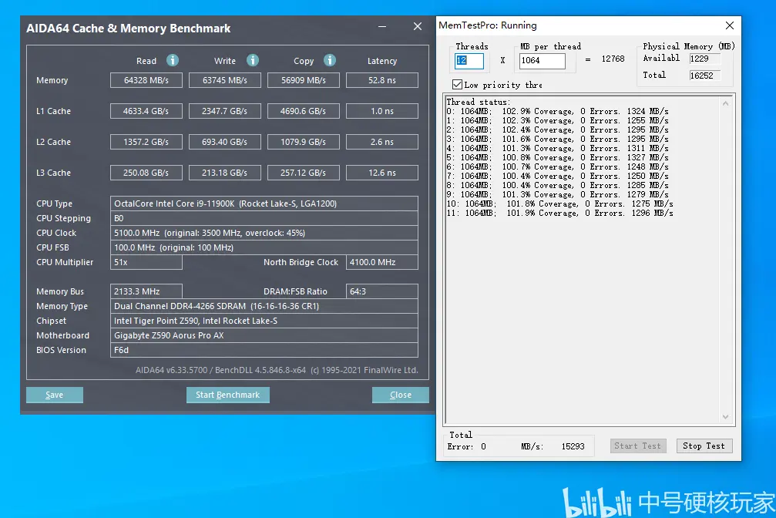Select L3 Cache Write value 213.18 GB/s
This screenshot has width=776, height=518.
[225, 173]
